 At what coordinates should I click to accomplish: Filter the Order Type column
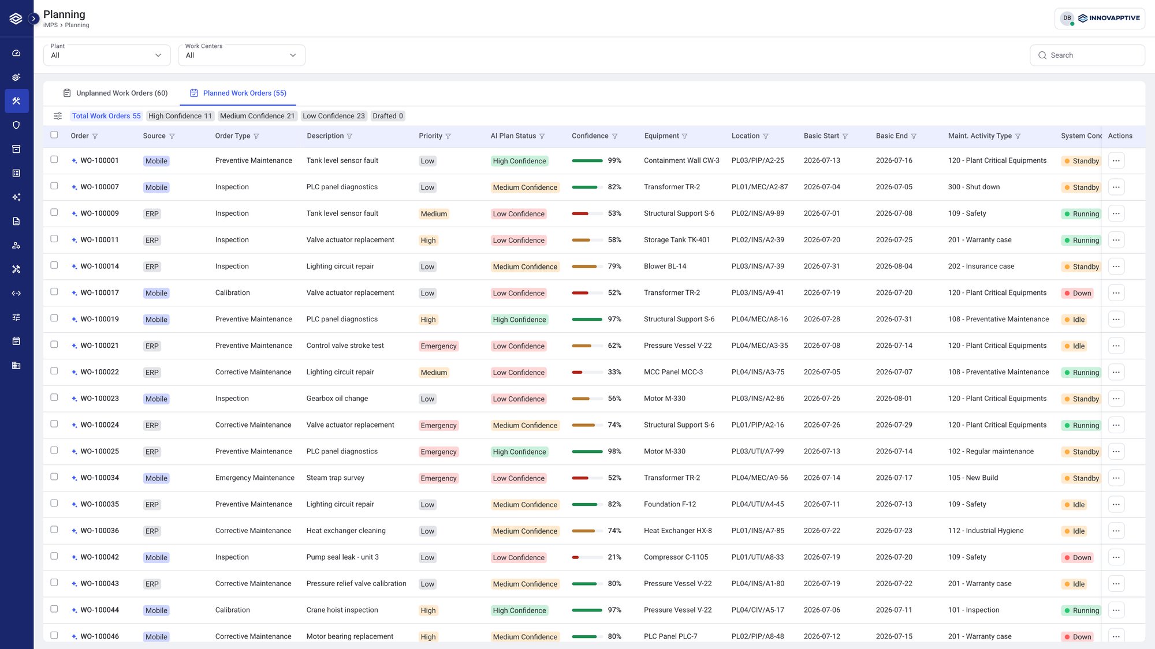point(256,136)
